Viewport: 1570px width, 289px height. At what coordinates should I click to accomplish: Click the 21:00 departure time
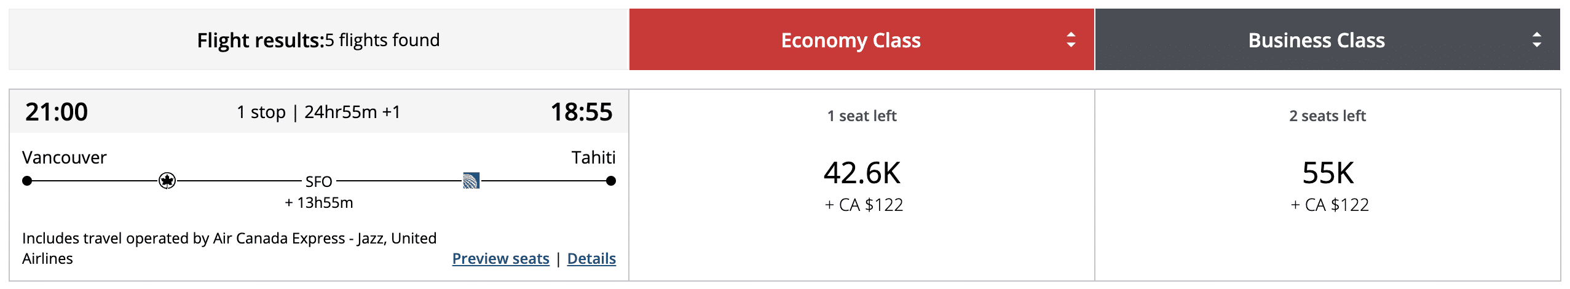[57, 112]
